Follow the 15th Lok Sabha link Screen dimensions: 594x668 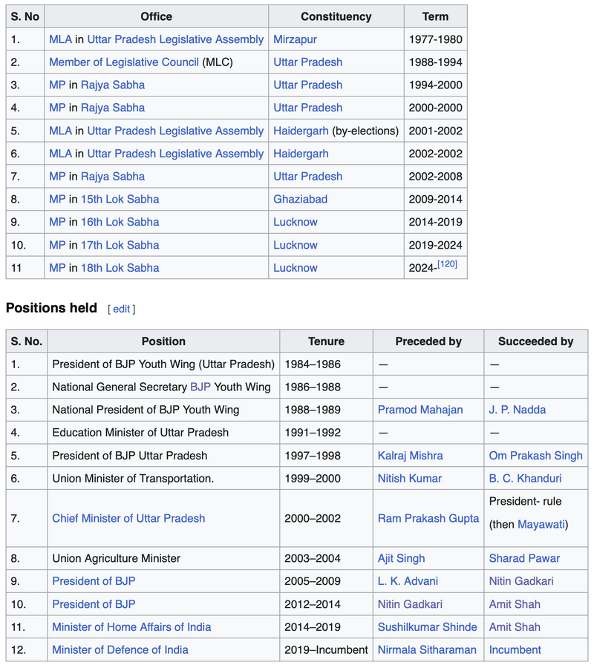(x=120, y=199)
